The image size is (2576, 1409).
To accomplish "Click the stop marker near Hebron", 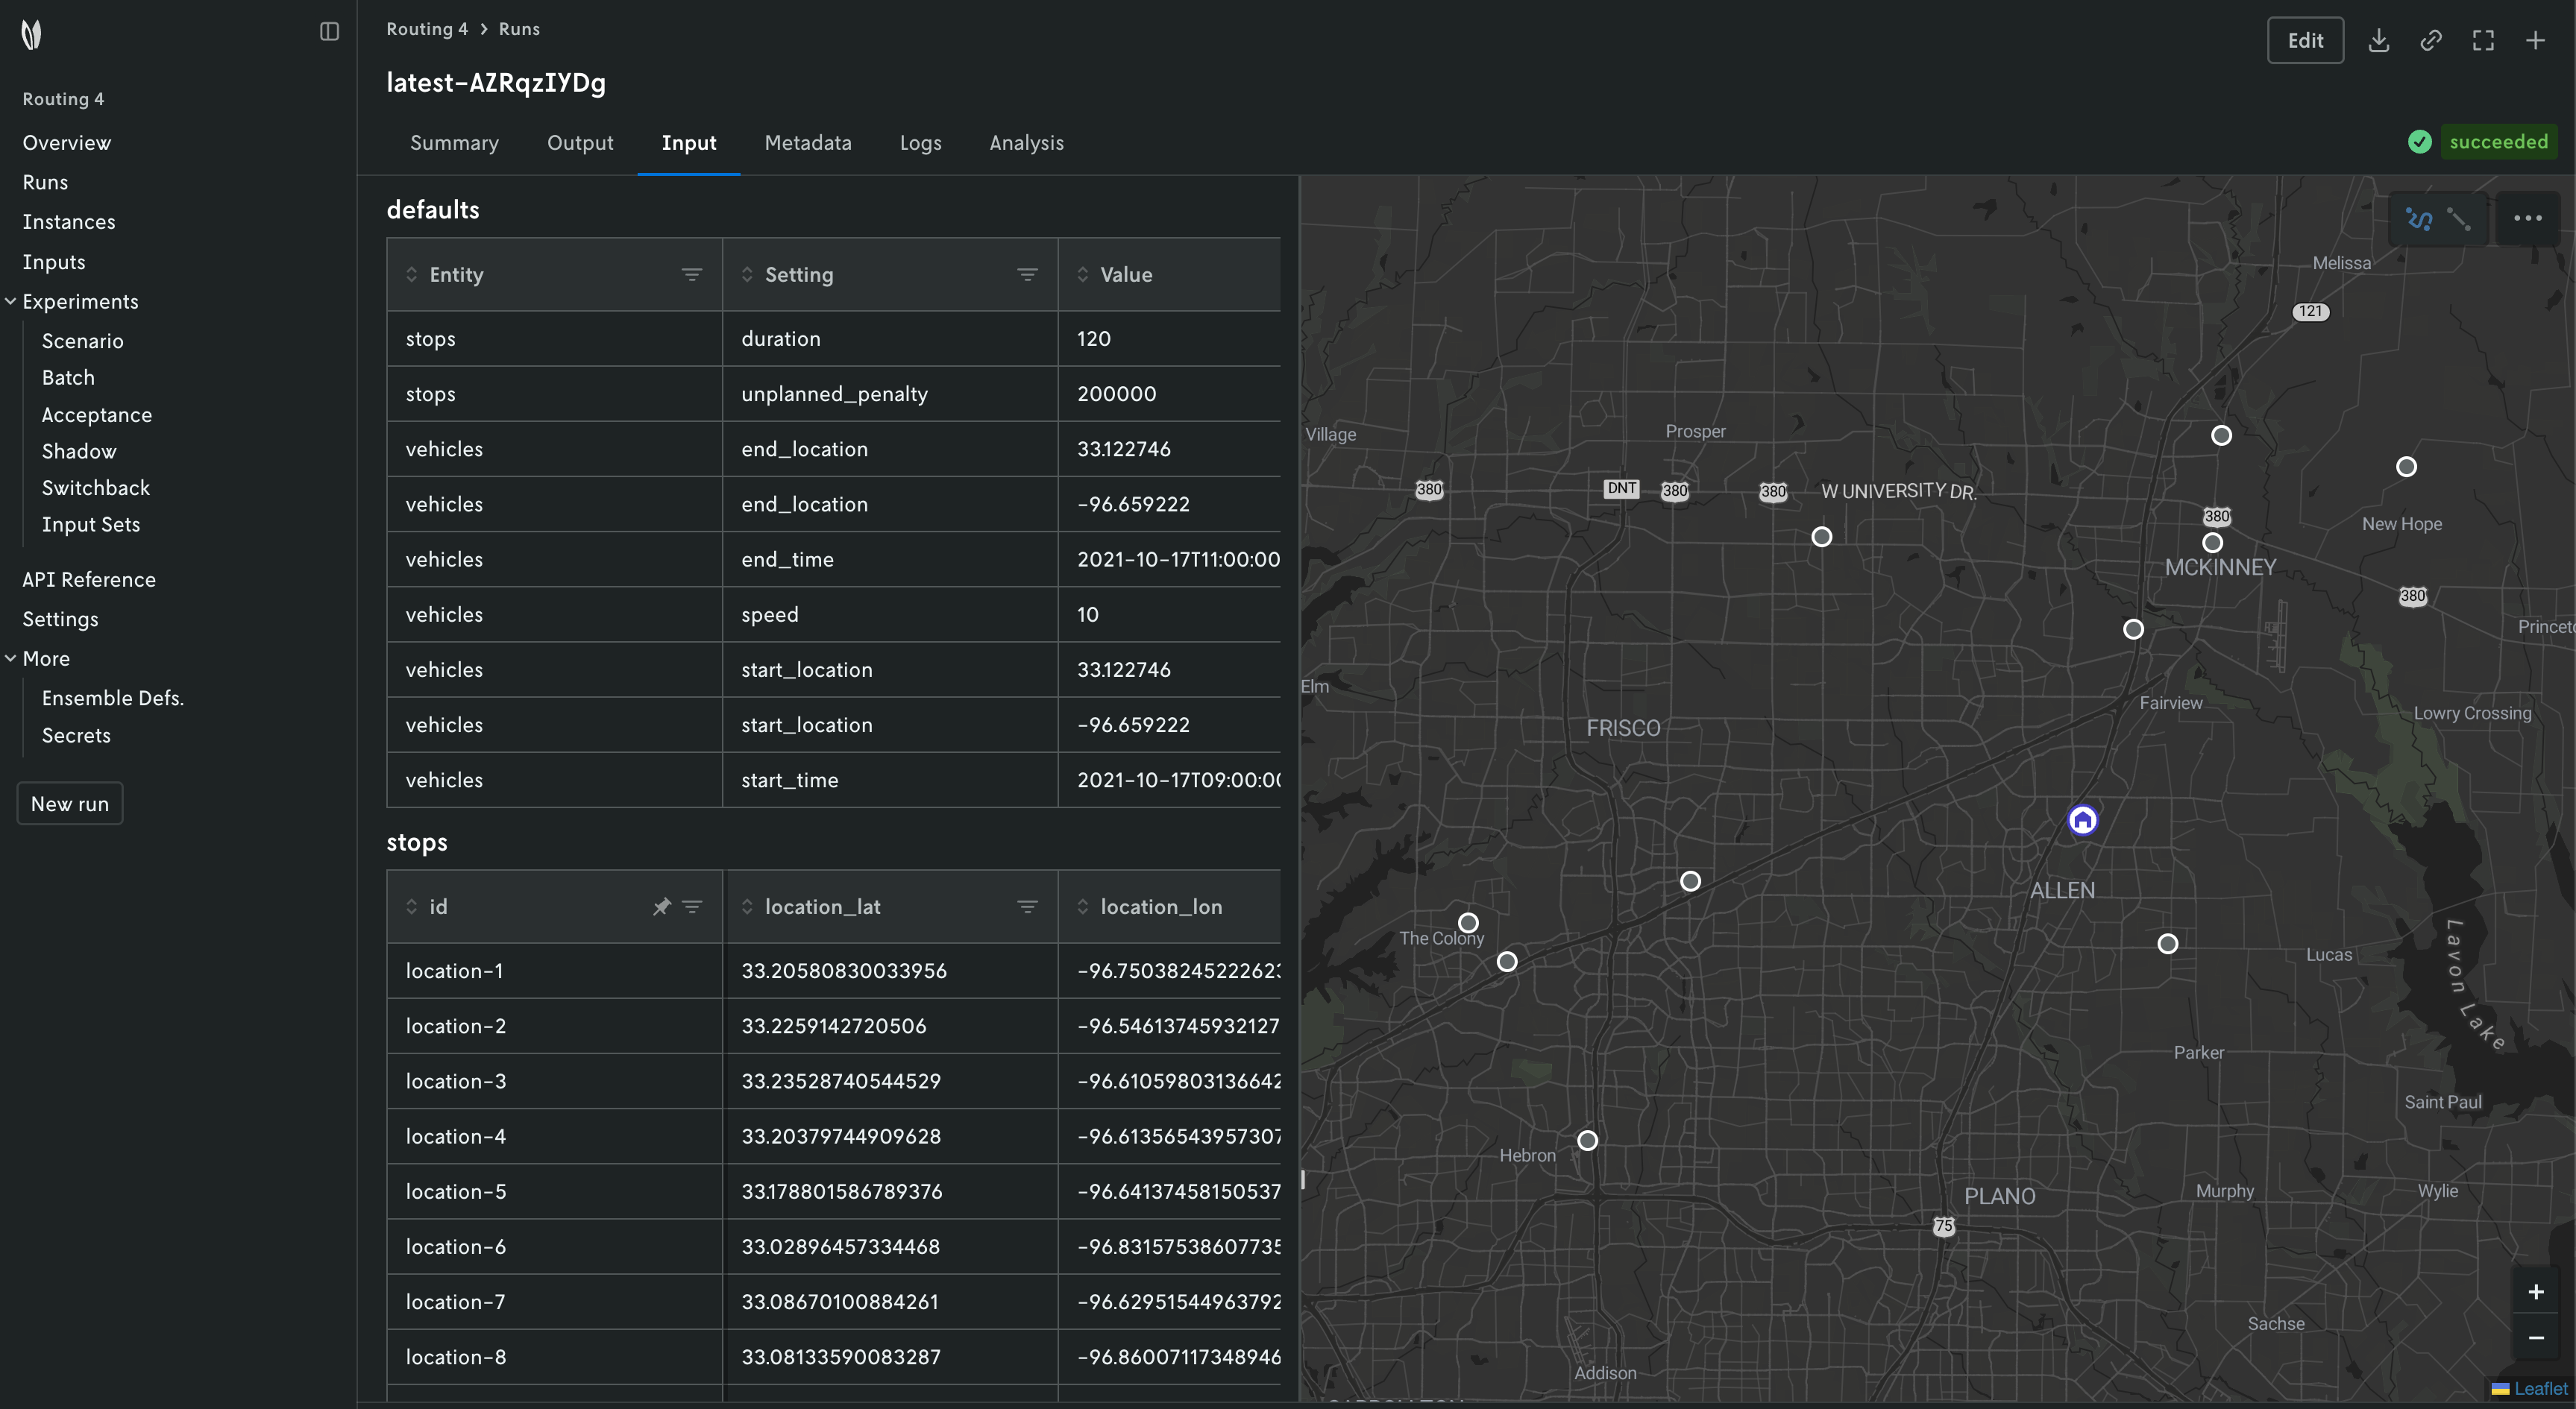I will 1587,1140.
